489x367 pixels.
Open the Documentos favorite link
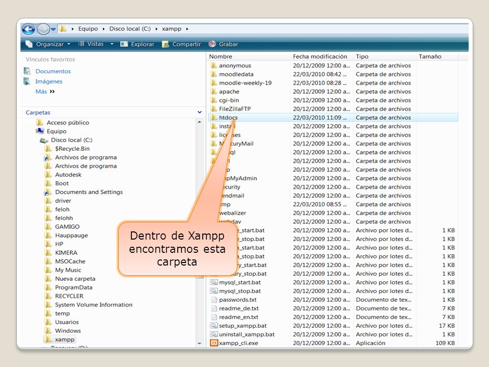pyautogui.click(x=53, y=71)
